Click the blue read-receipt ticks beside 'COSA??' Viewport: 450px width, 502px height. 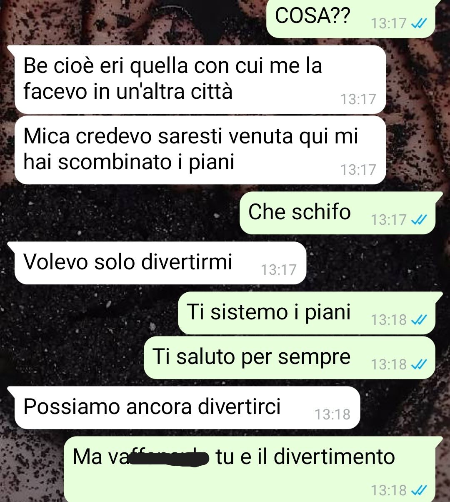(x=418, y=23)
